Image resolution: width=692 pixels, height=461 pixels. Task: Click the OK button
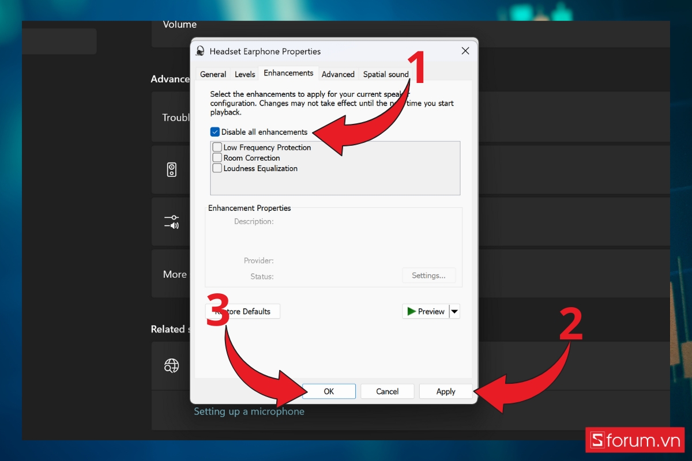(x=329, y=391)
